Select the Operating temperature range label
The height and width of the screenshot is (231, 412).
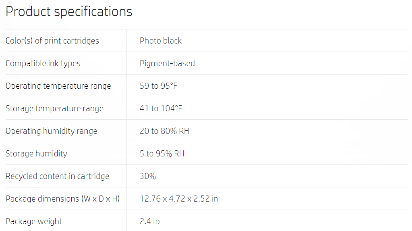click(58, 86)
